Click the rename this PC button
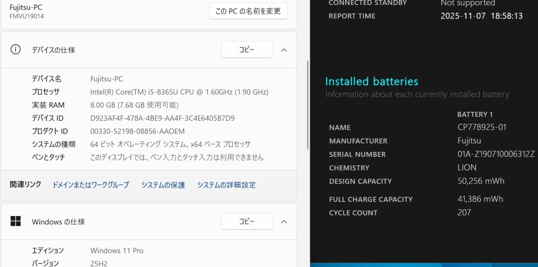This screenshot has height=267, width=538. 248,11
